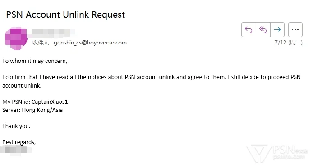The width and height of the screenshot is (313, 168).
Task: Click the psnine.com watermark text
Action: click(x=289, y=156)
